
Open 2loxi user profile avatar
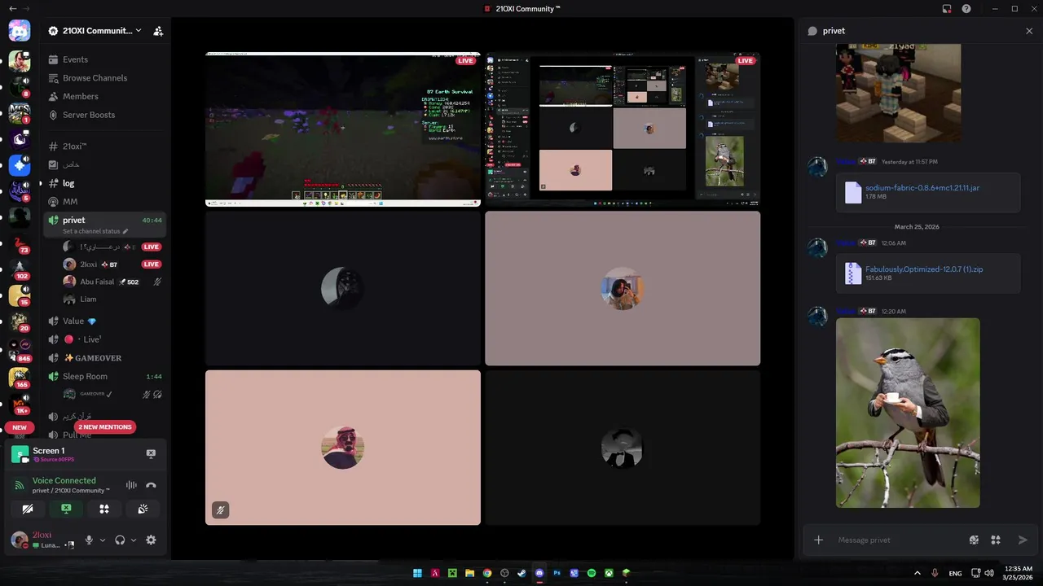click(19, 540)
